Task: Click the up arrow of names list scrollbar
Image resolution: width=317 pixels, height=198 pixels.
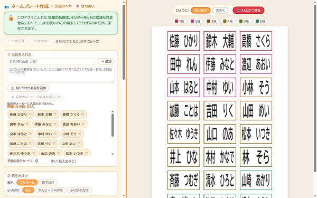Action: coord(113,111)
